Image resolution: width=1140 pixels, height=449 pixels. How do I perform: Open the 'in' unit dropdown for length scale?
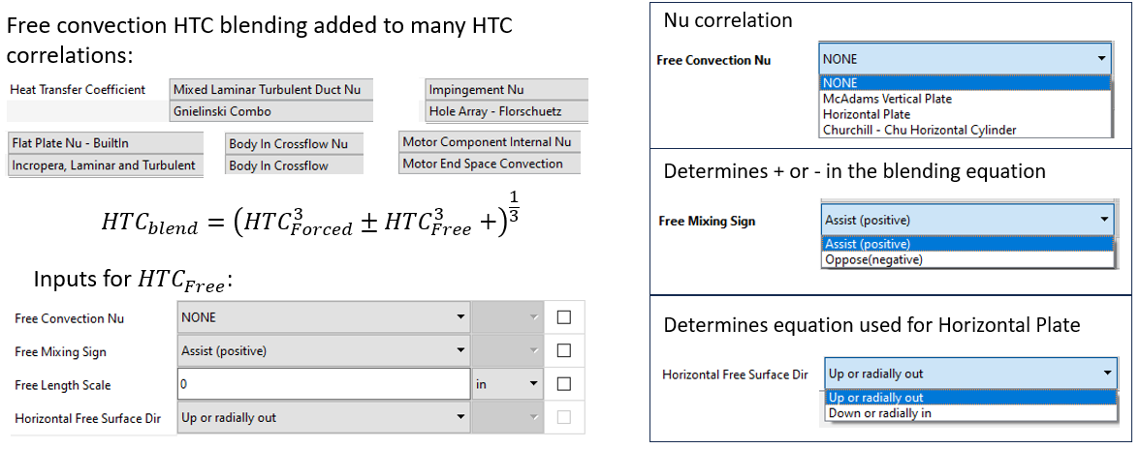[x=507, y=384]
